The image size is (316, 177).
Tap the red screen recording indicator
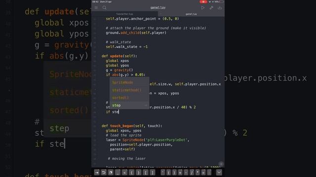203,1
